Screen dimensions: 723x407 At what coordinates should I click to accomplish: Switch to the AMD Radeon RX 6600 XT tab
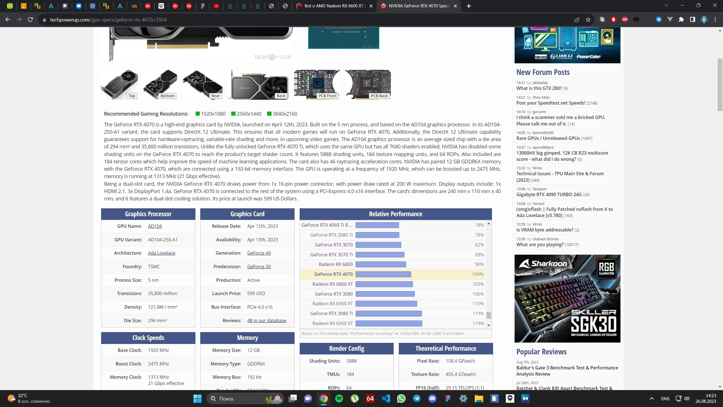coord(333,6)
